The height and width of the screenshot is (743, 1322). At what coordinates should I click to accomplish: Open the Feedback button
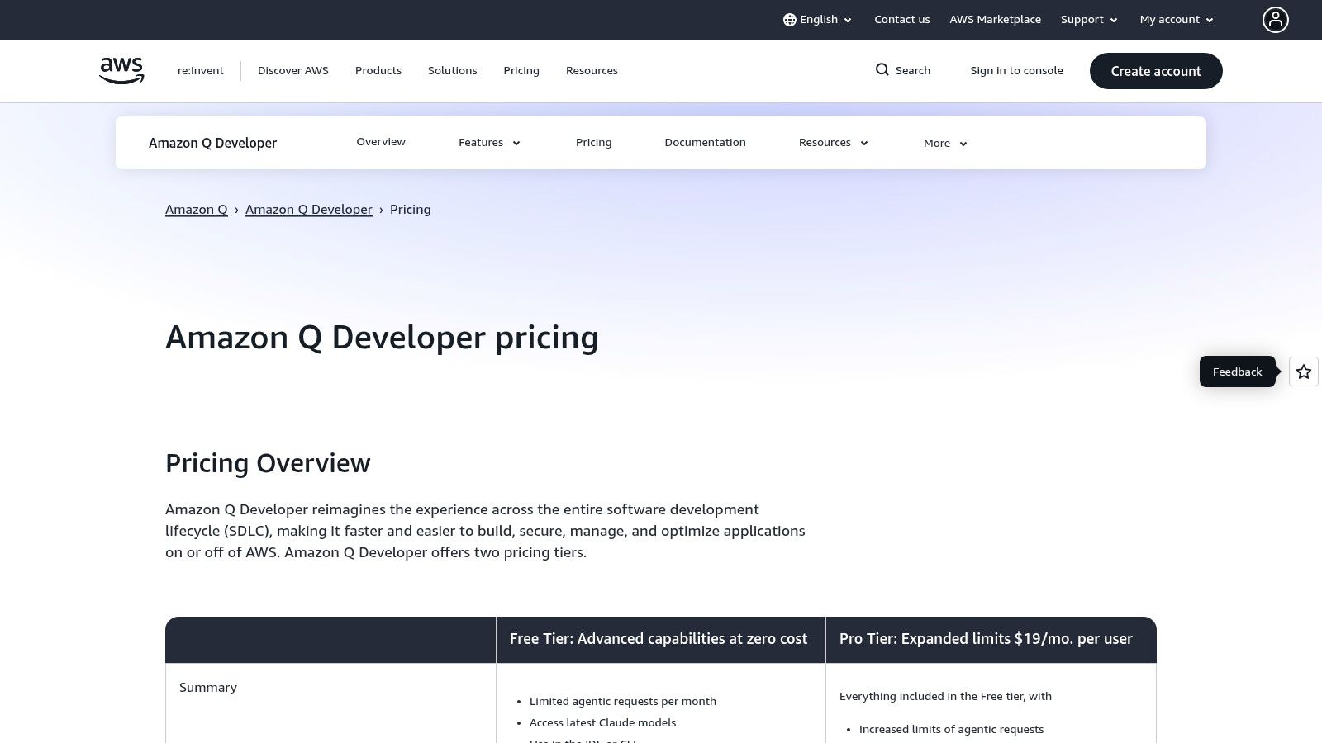(x=1237, y=371)
